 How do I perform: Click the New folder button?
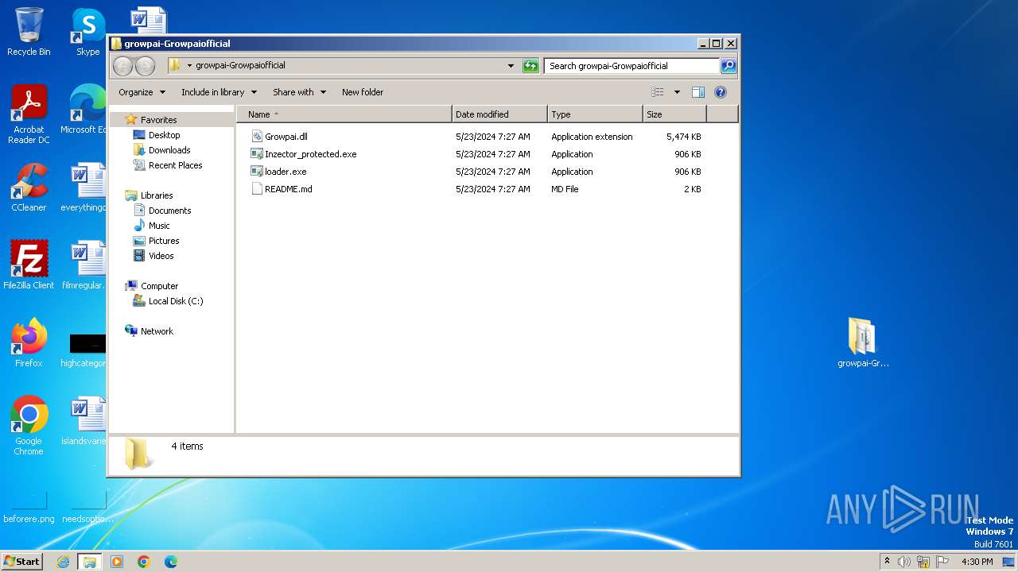click(363, 92)
